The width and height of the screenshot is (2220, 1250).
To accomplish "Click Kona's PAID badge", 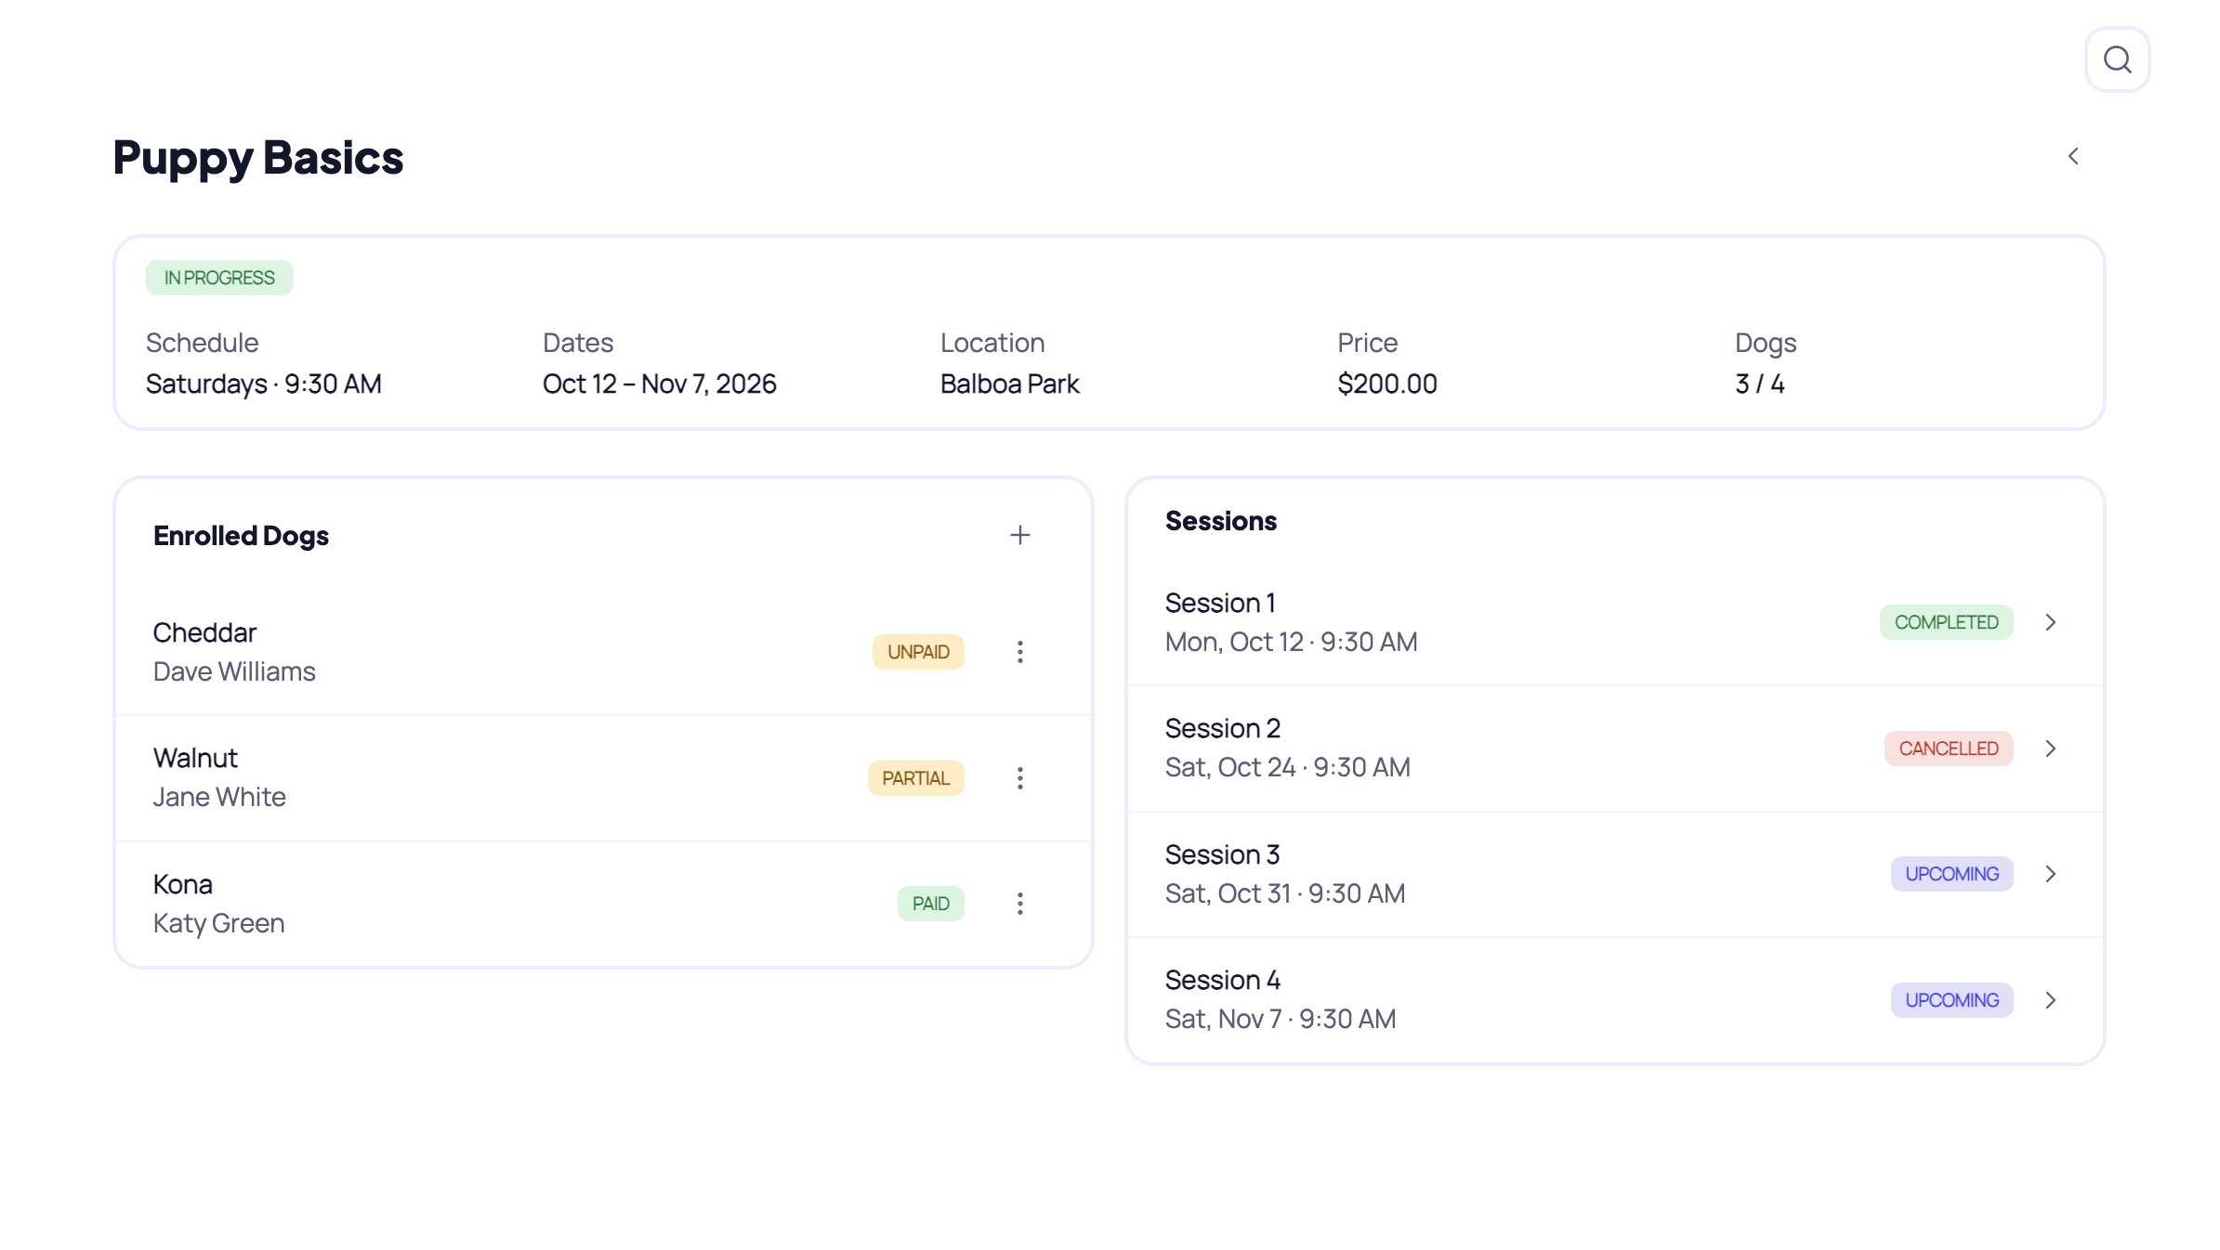I will [930, 904].
